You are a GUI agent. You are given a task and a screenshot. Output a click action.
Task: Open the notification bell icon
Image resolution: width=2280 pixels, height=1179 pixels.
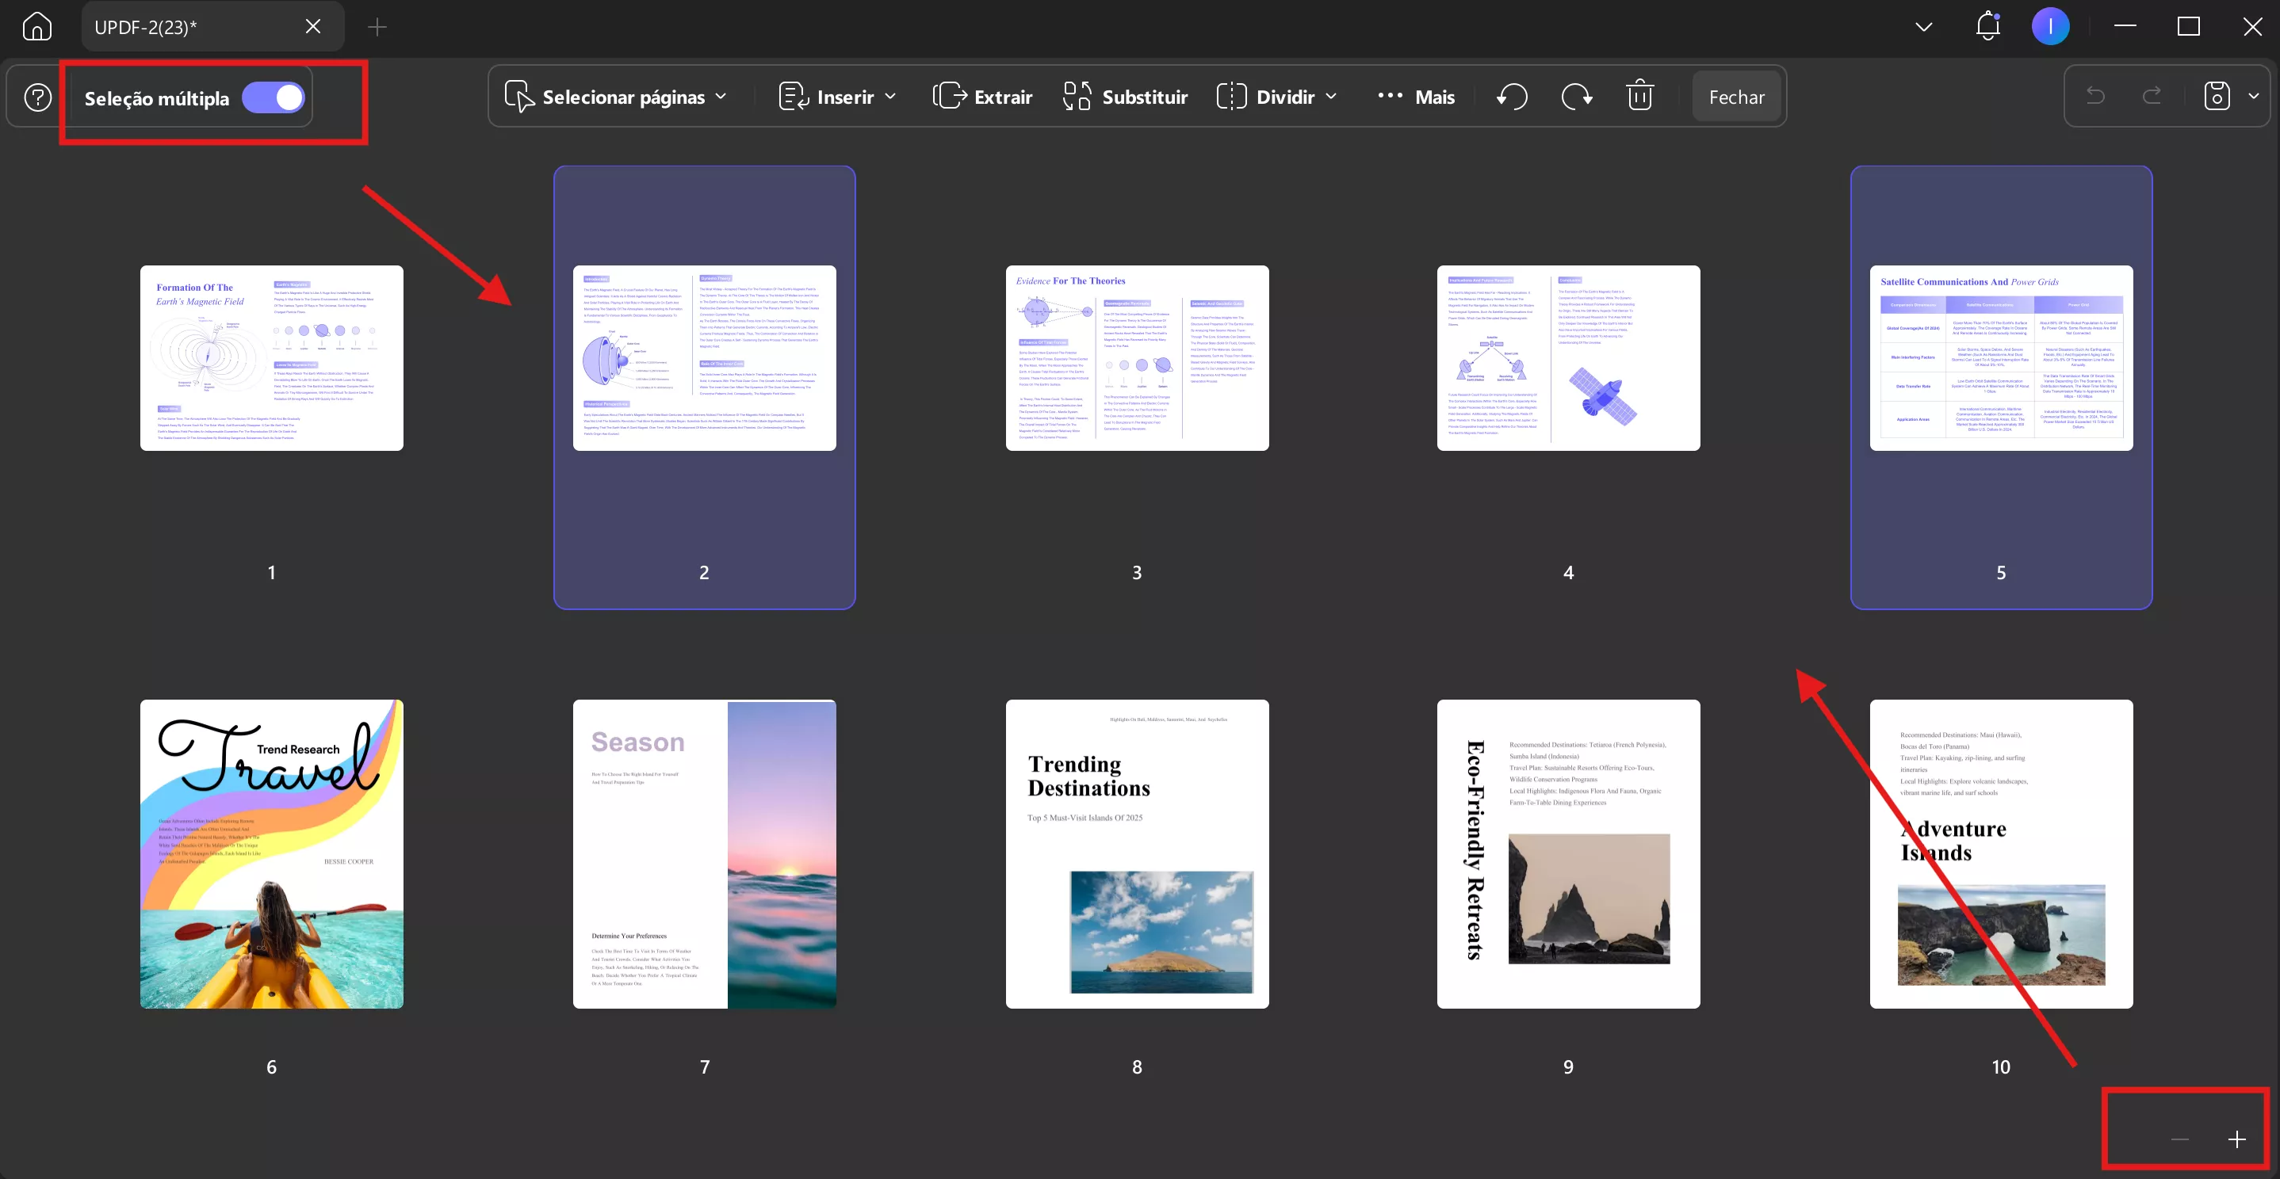pyautogui.click(x=1988, y=26)
